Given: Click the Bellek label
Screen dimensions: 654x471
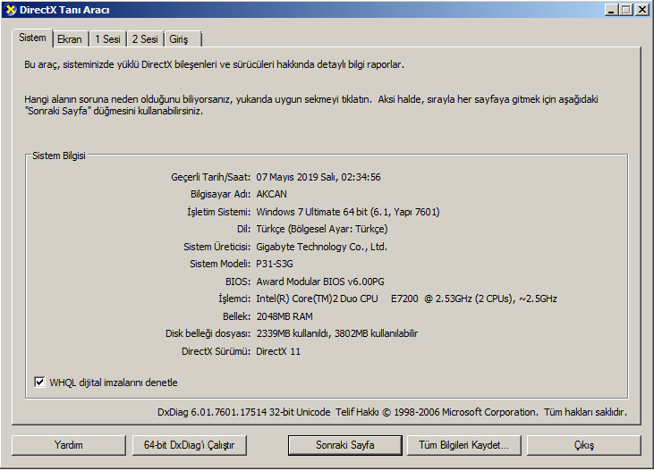Looking at the screenshot, I should tap(236, 316).
